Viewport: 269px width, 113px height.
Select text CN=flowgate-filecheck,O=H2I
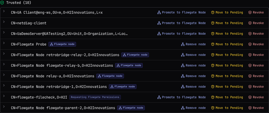coord(39,97)
